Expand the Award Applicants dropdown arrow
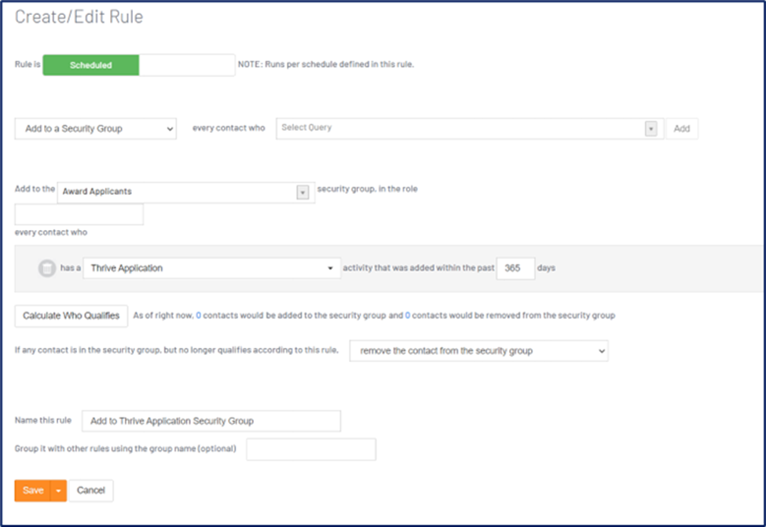Viewport: 766px width, 527px height. [x=302, y=192]
